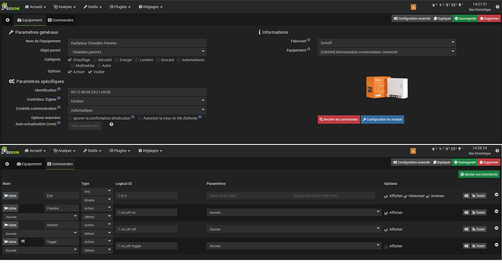The image size is (502, 267).
Task: Choose an icon for the Eteindre command
Action: click(x=10, y=208)
